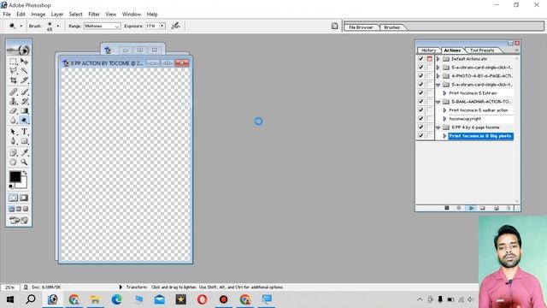Viewport: 547px width, 308px height.
Task: Open the File Browser tab in palette well
Action: click(361, 27)
